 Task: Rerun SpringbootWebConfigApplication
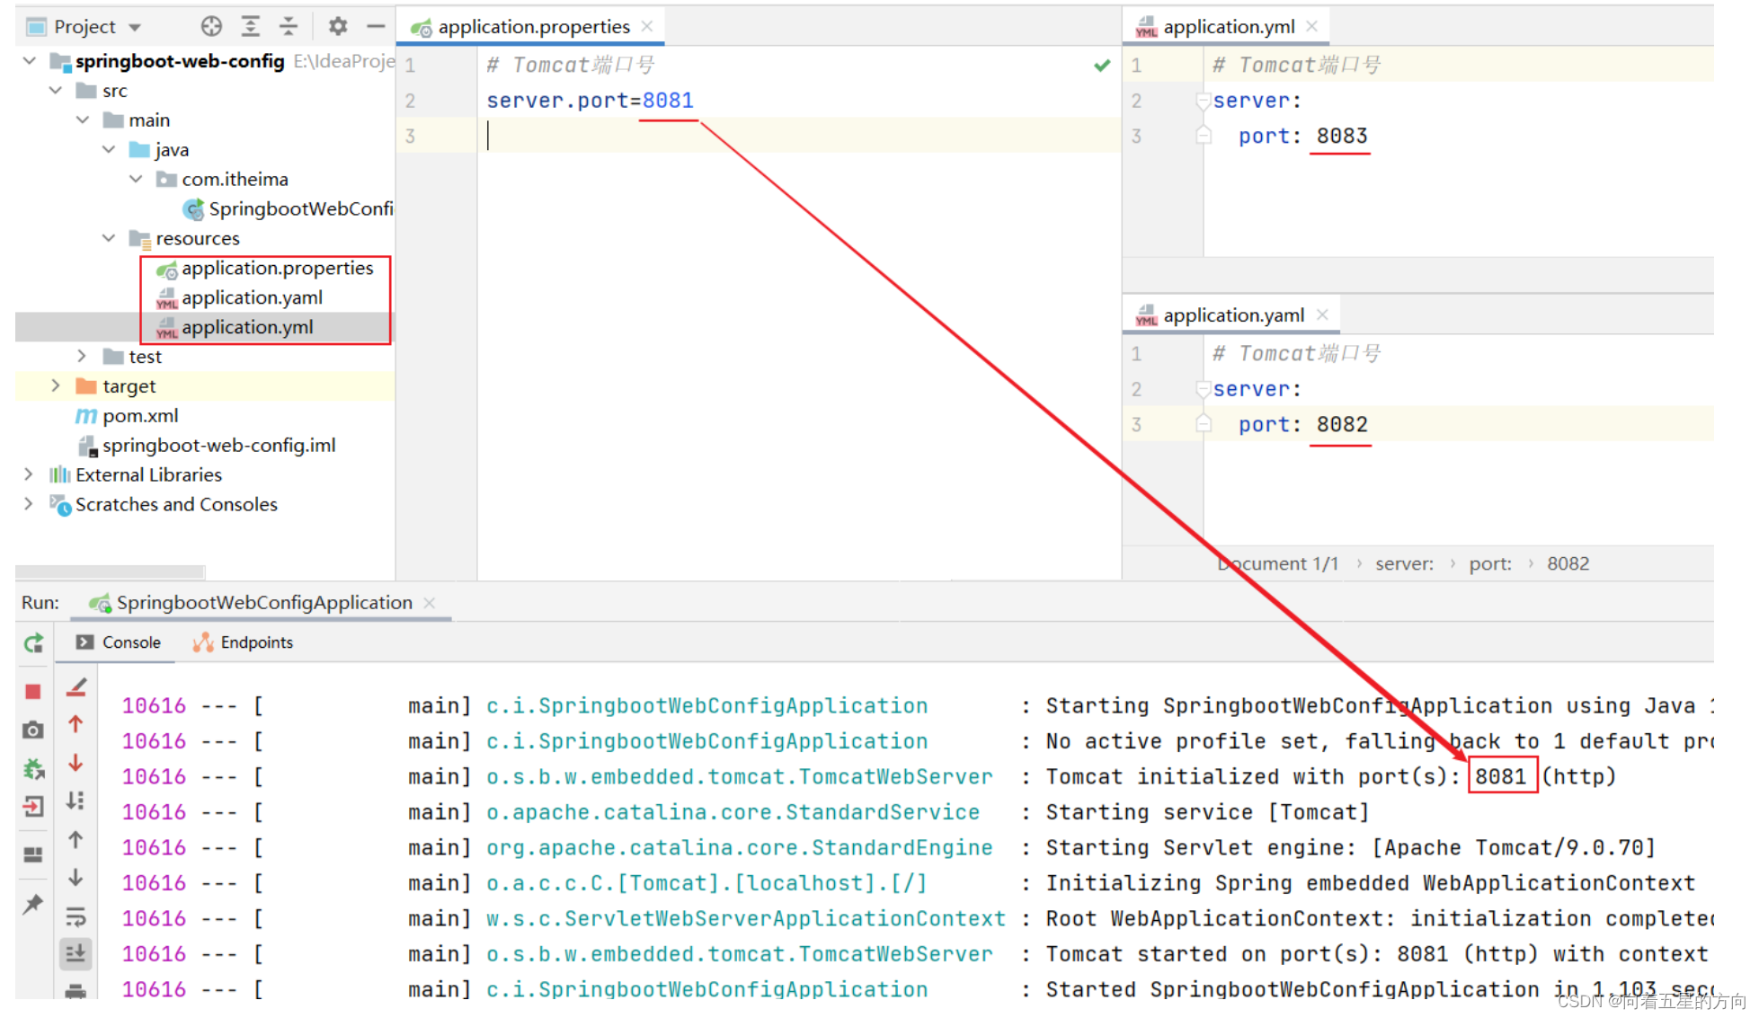point(33,643)
